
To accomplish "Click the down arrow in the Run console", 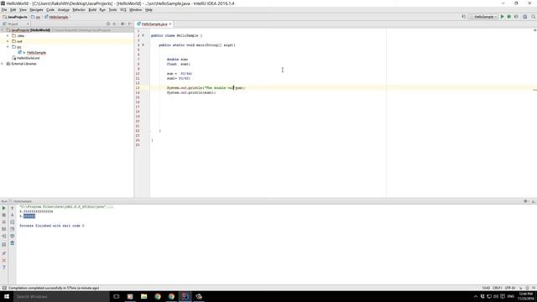I will 13,215.
